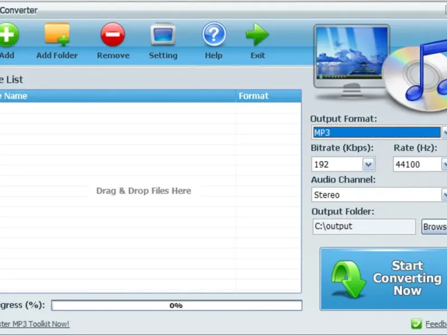Screen dimensions: 447x335
Task: Open the Feedback link
Action: [x=436, y=324]
